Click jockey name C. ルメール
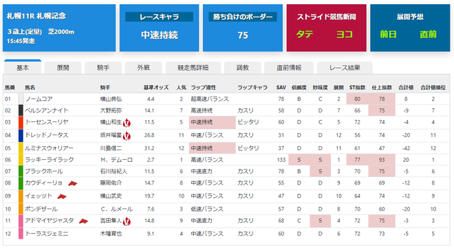 pos(116,209)
